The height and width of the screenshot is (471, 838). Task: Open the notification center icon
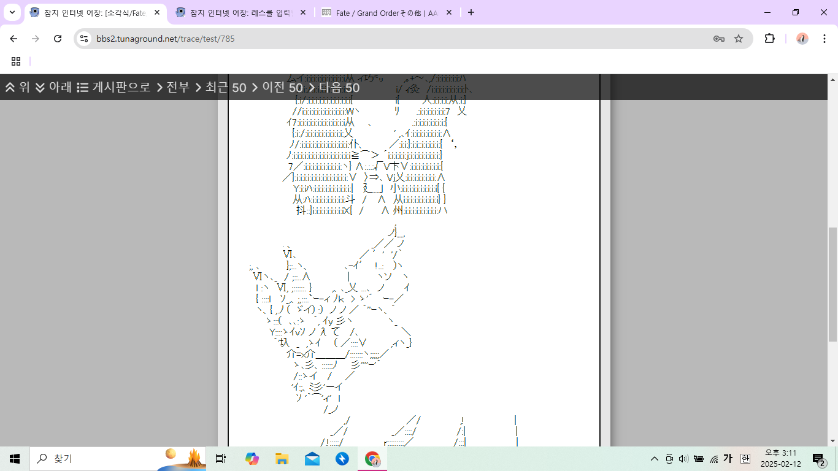pos(818,459)
